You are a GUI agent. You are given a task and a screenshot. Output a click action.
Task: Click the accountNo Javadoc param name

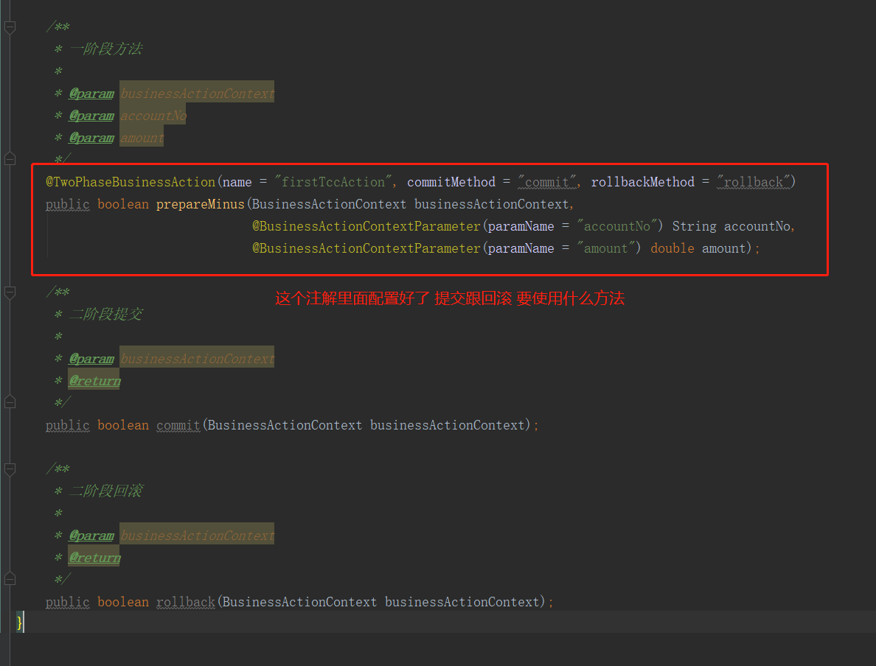coord(153,116)
